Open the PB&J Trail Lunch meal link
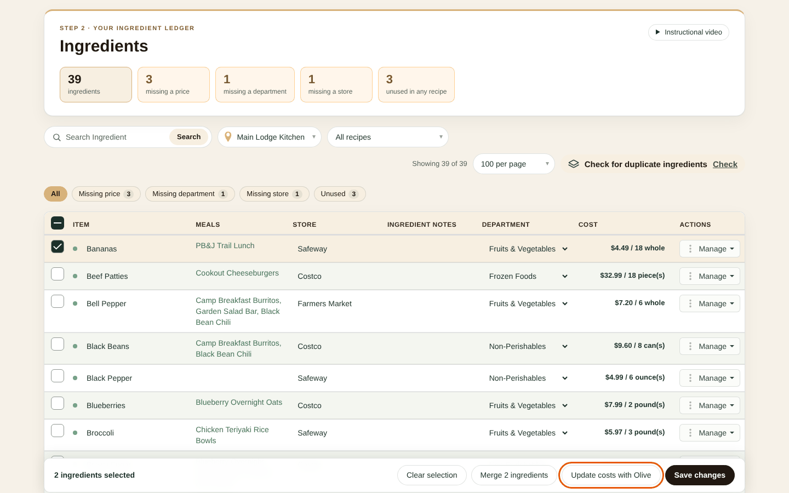789x493 pixels. [225, 245]
